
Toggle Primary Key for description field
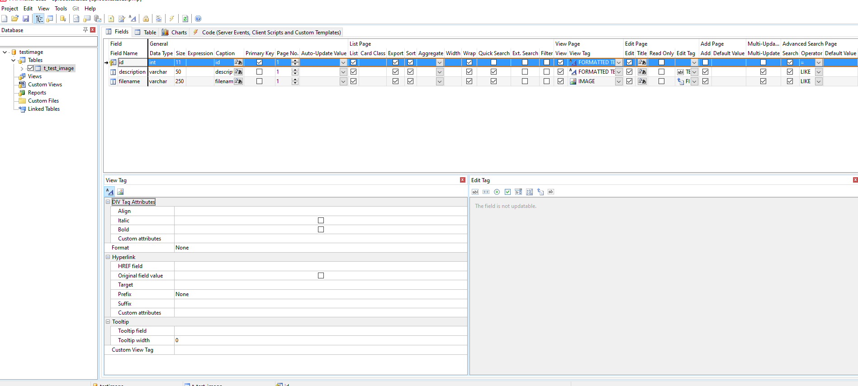(260, 71)
